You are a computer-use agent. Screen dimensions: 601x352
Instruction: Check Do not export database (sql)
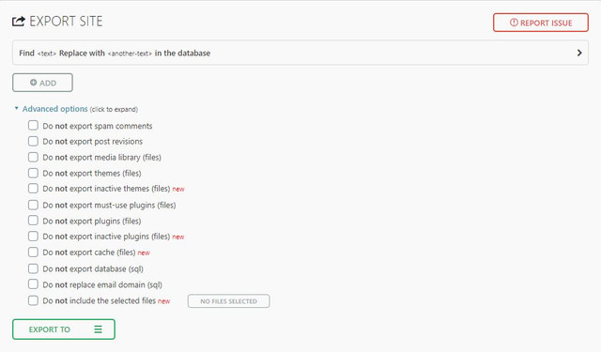(x=34, y=268)
